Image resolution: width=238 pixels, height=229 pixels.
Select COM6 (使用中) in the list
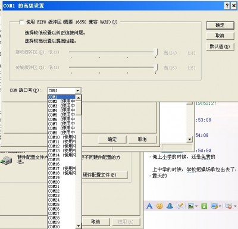tap(62, 119)
